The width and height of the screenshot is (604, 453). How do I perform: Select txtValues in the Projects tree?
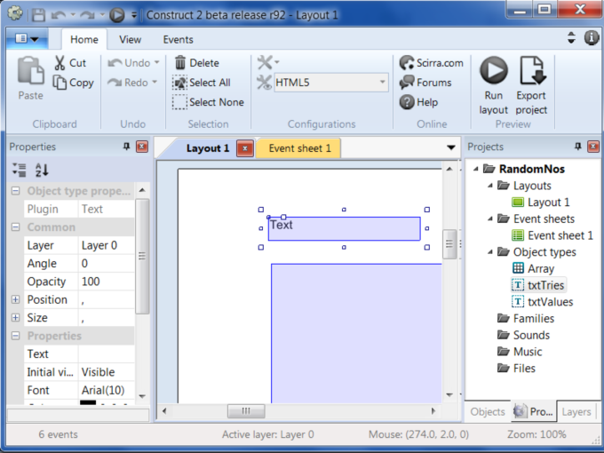click(x=550, y=302)
